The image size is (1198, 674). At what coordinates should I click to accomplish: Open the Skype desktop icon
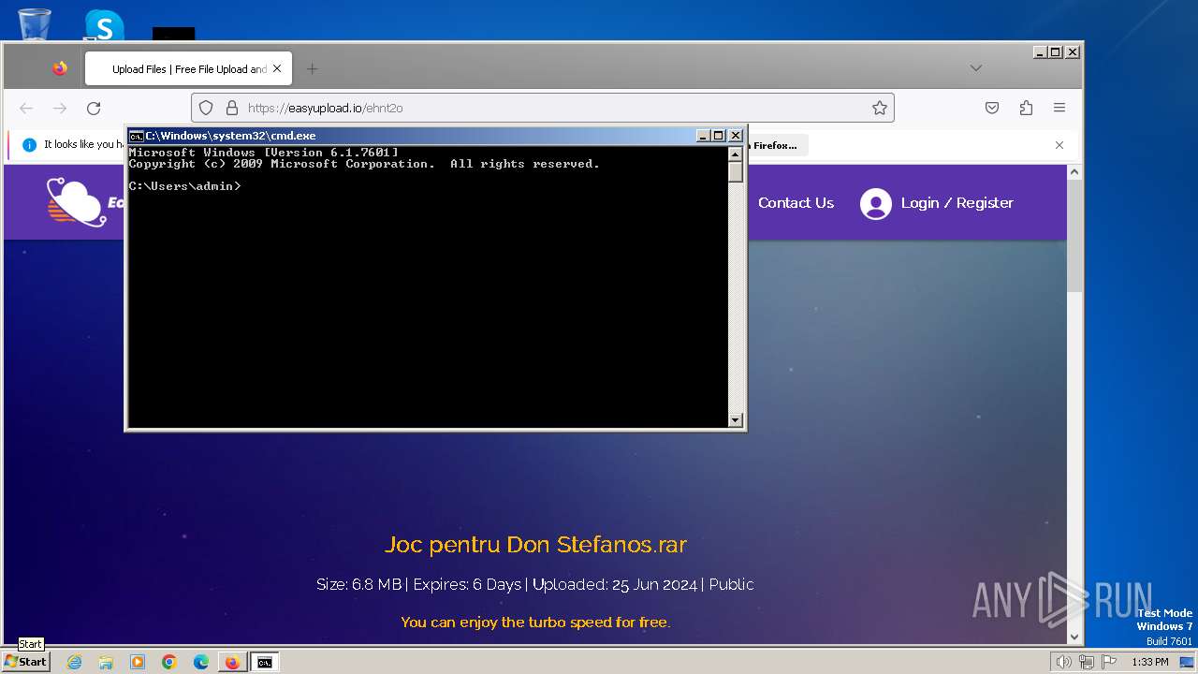[x=104, y=25]
